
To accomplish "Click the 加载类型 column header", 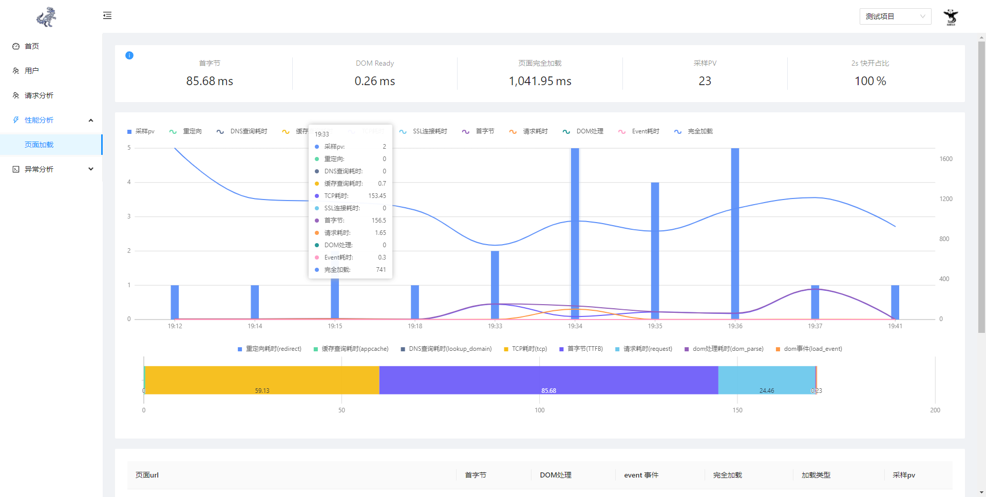I will tap(816, 475).
